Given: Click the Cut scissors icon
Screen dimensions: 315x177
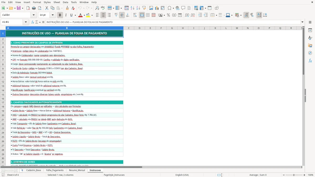Looking at the screenshot, I should pos(47,8).
